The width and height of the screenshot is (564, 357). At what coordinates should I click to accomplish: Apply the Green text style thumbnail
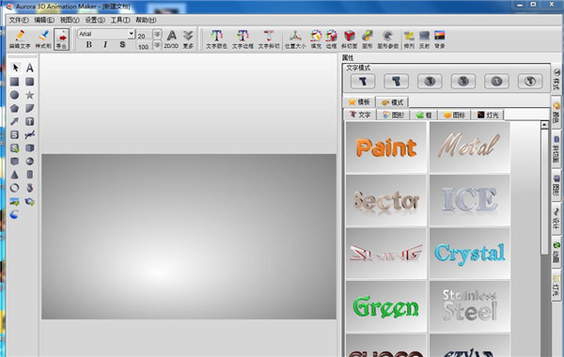click(386, 306)
